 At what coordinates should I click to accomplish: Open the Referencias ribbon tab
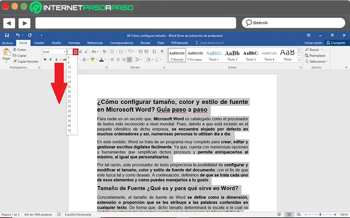pos(95,43)
